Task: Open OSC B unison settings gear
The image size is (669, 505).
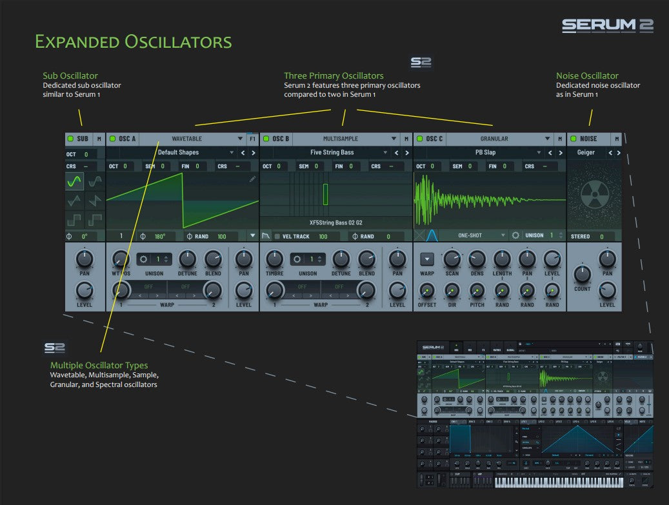Action: click(297, 259)
